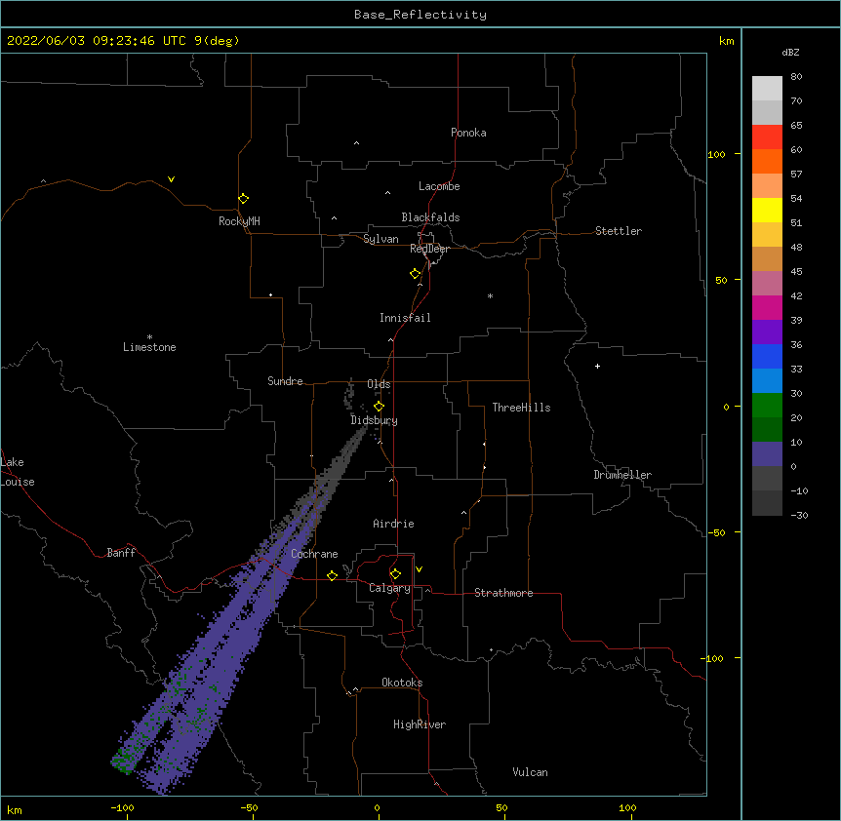The height and width of the screenshot is (821, 841).
Task: Click the green echo patch at beam's far end
Action: coord(125,760)
